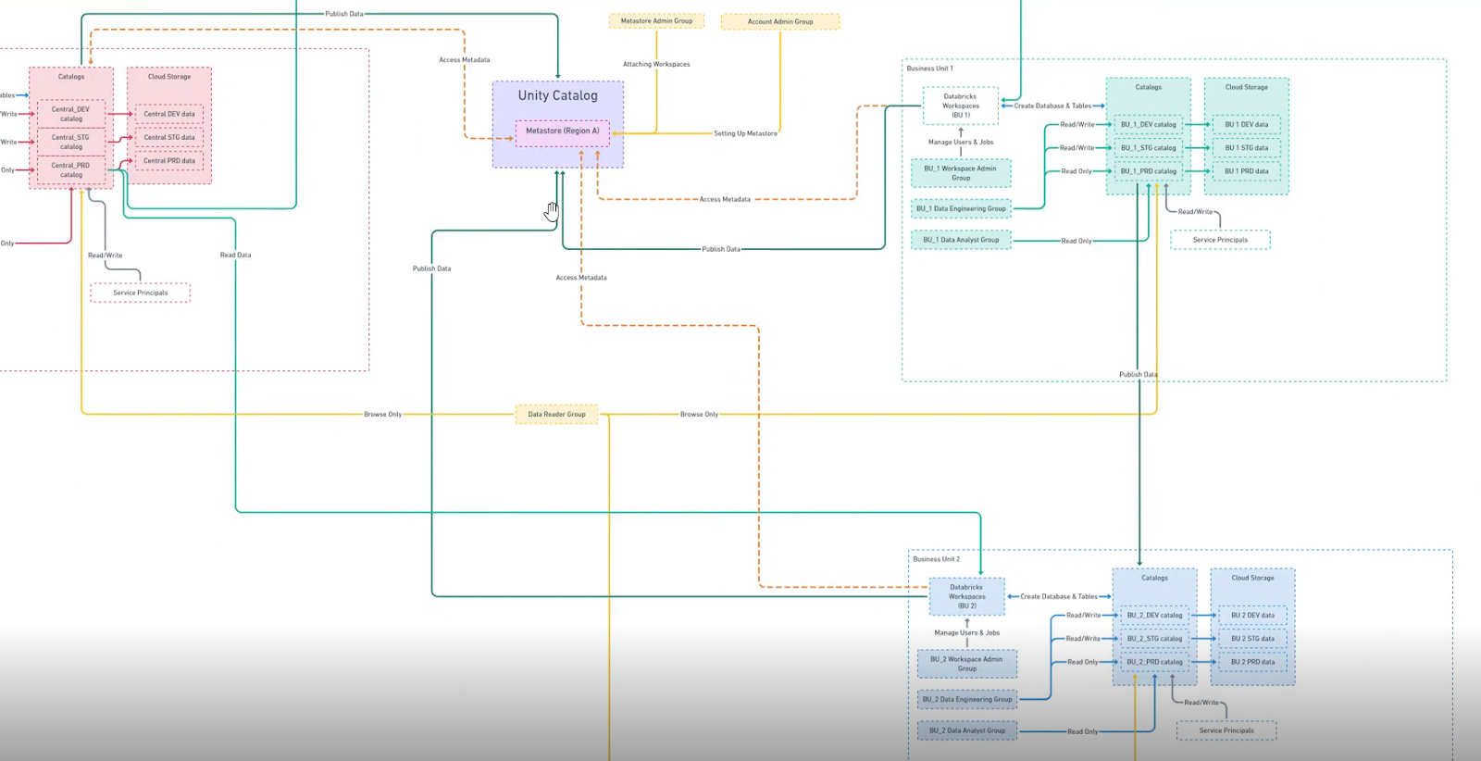This screenshot has height=761, width=1481.
Task: Select Databricks Workspaces (BU 1) node
Action: coord(961,106)
